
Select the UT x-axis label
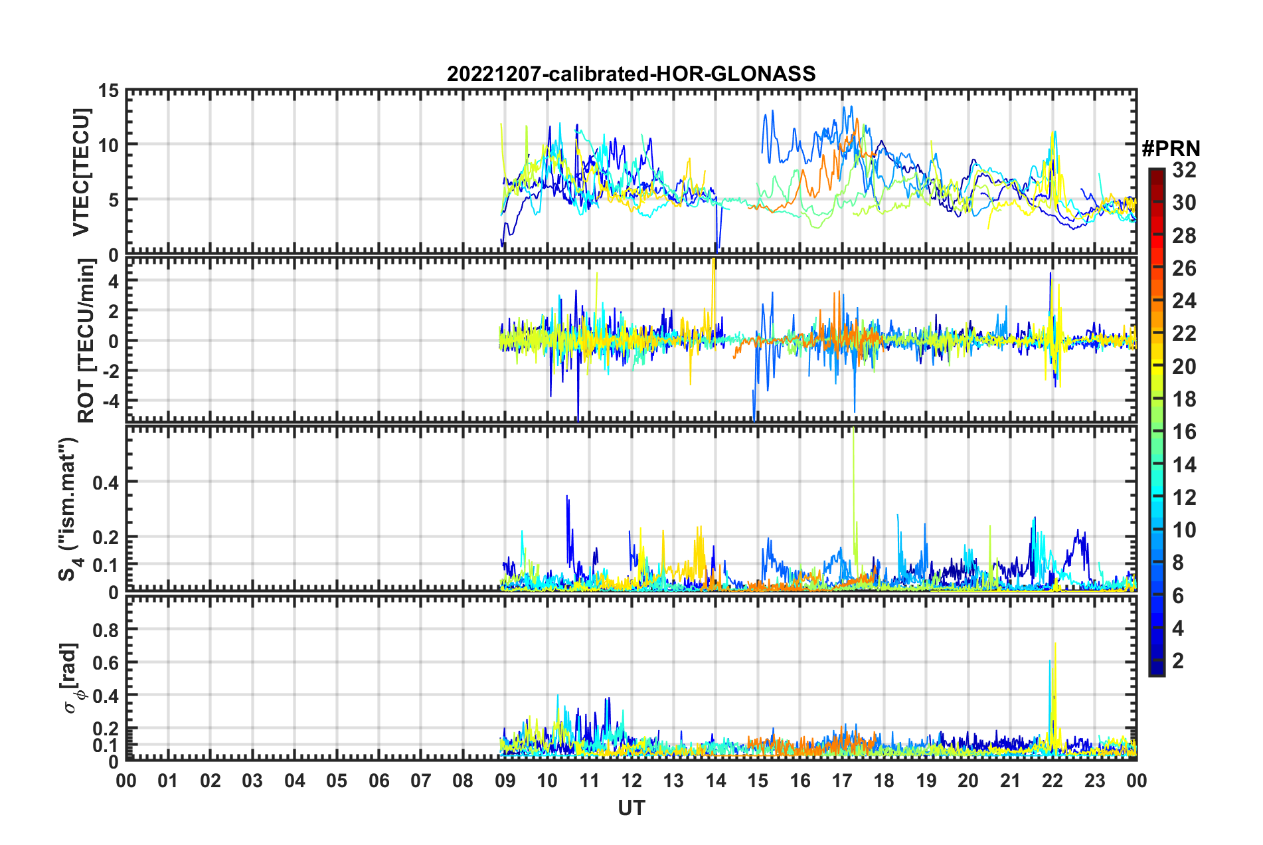(631, 808)
